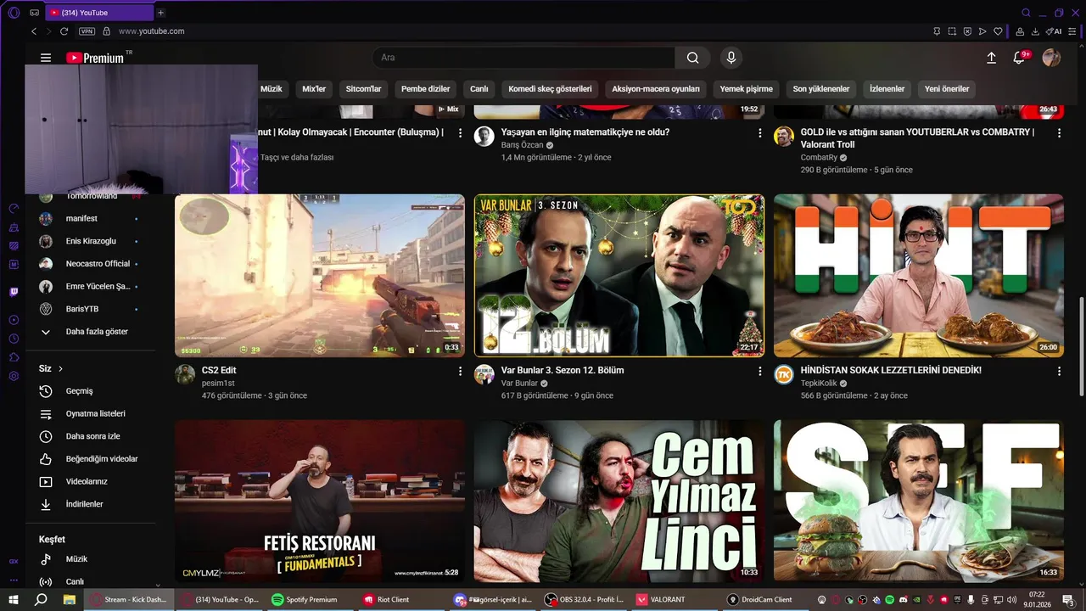
Task: Select the Müzik filter chip
Action: point(271,89)
